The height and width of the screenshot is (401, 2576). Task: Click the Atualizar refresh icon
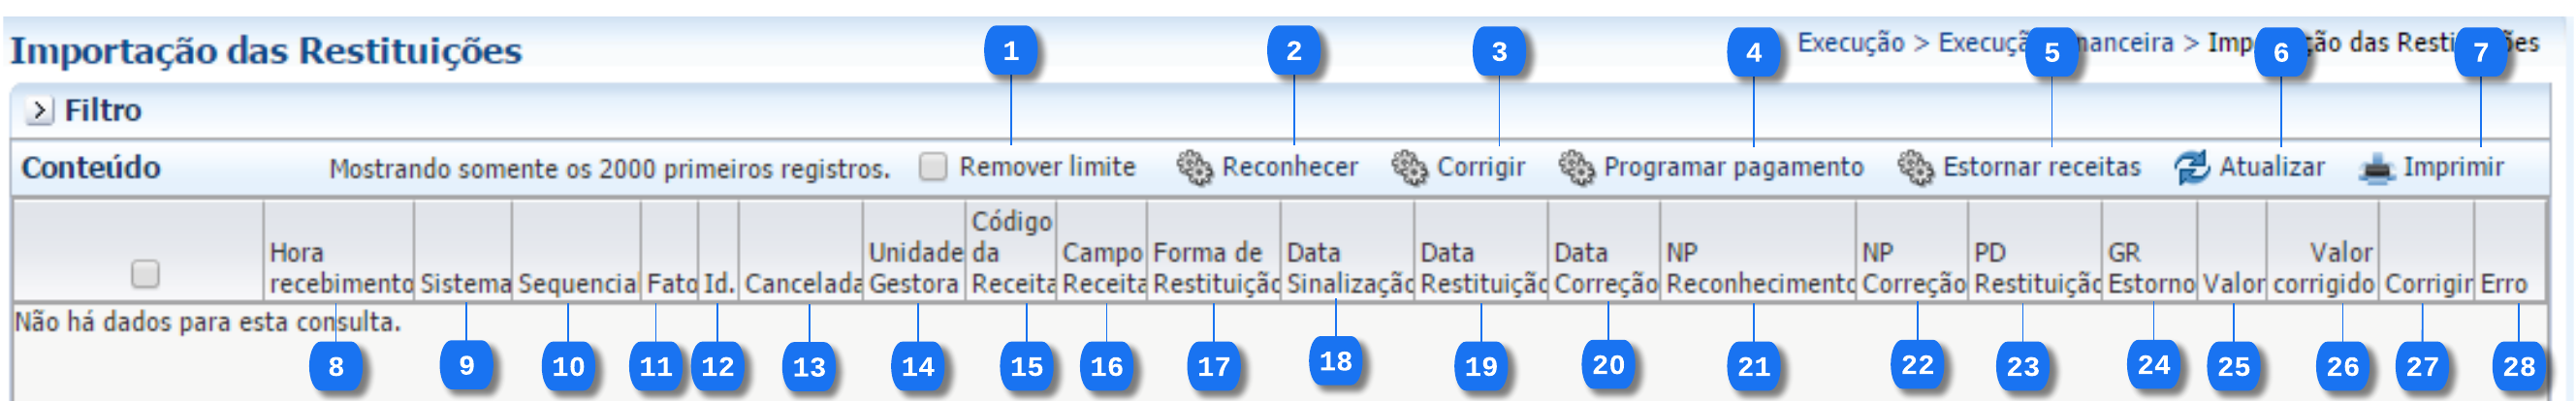2191,168
